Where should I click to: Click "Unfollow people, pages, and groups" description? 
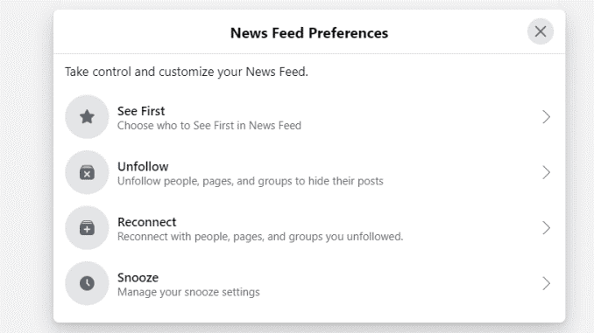pos(250,181)
